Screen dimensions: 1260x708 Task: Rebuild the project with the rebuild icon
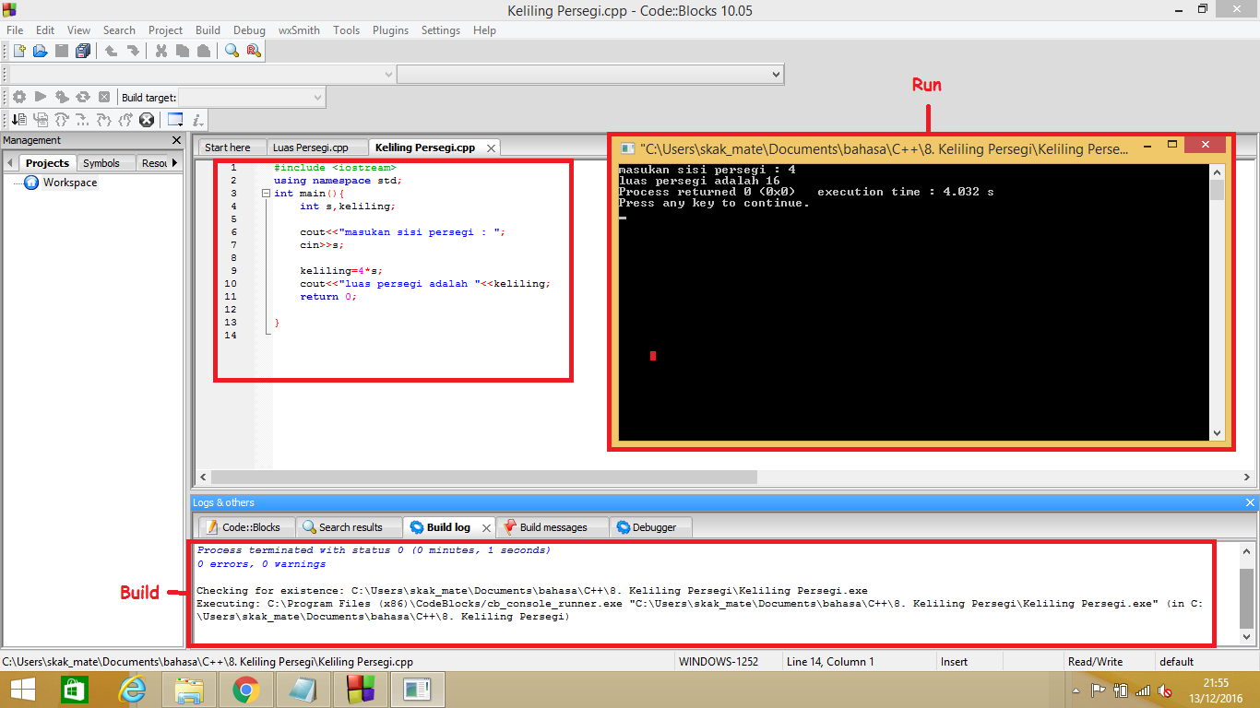pos(83,96)
